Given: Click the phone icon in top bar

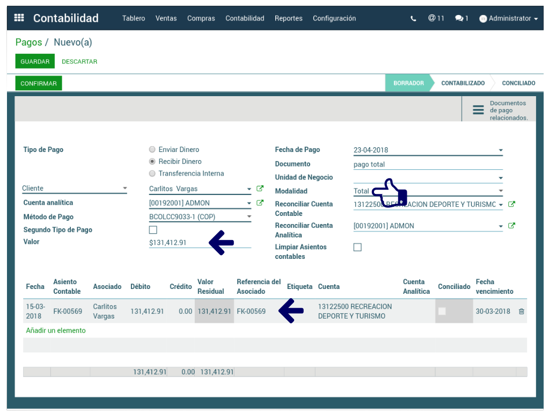Looking at the screenshot, I should tap(413, 18).
